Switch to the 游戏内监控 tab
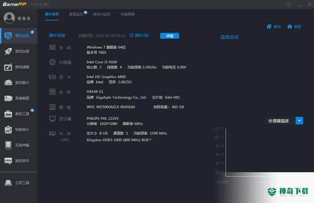The height and width of the screenshot is (203, 314). pos(102,14)
